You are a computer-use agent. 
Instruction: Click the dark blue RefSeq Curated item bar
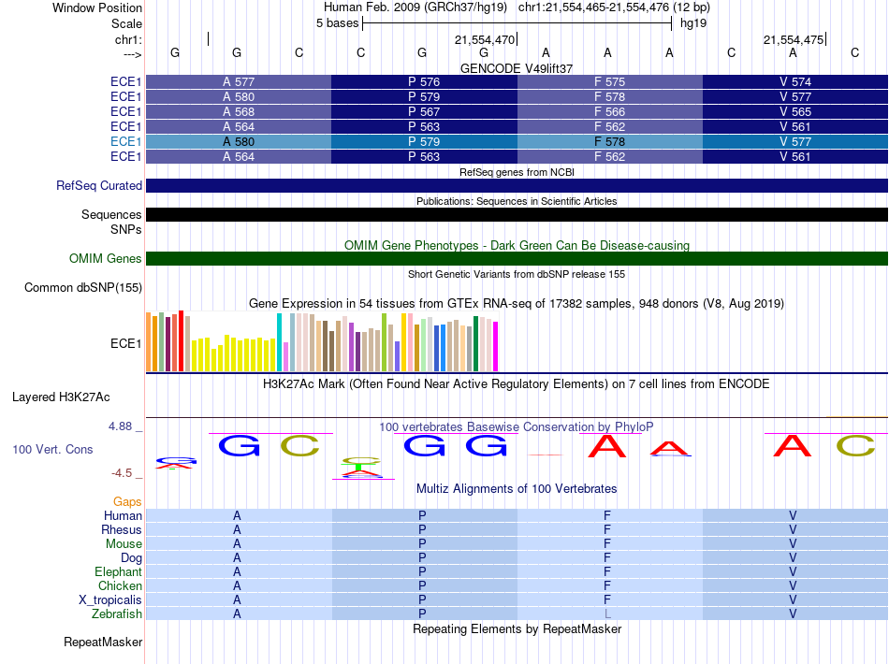517,186
